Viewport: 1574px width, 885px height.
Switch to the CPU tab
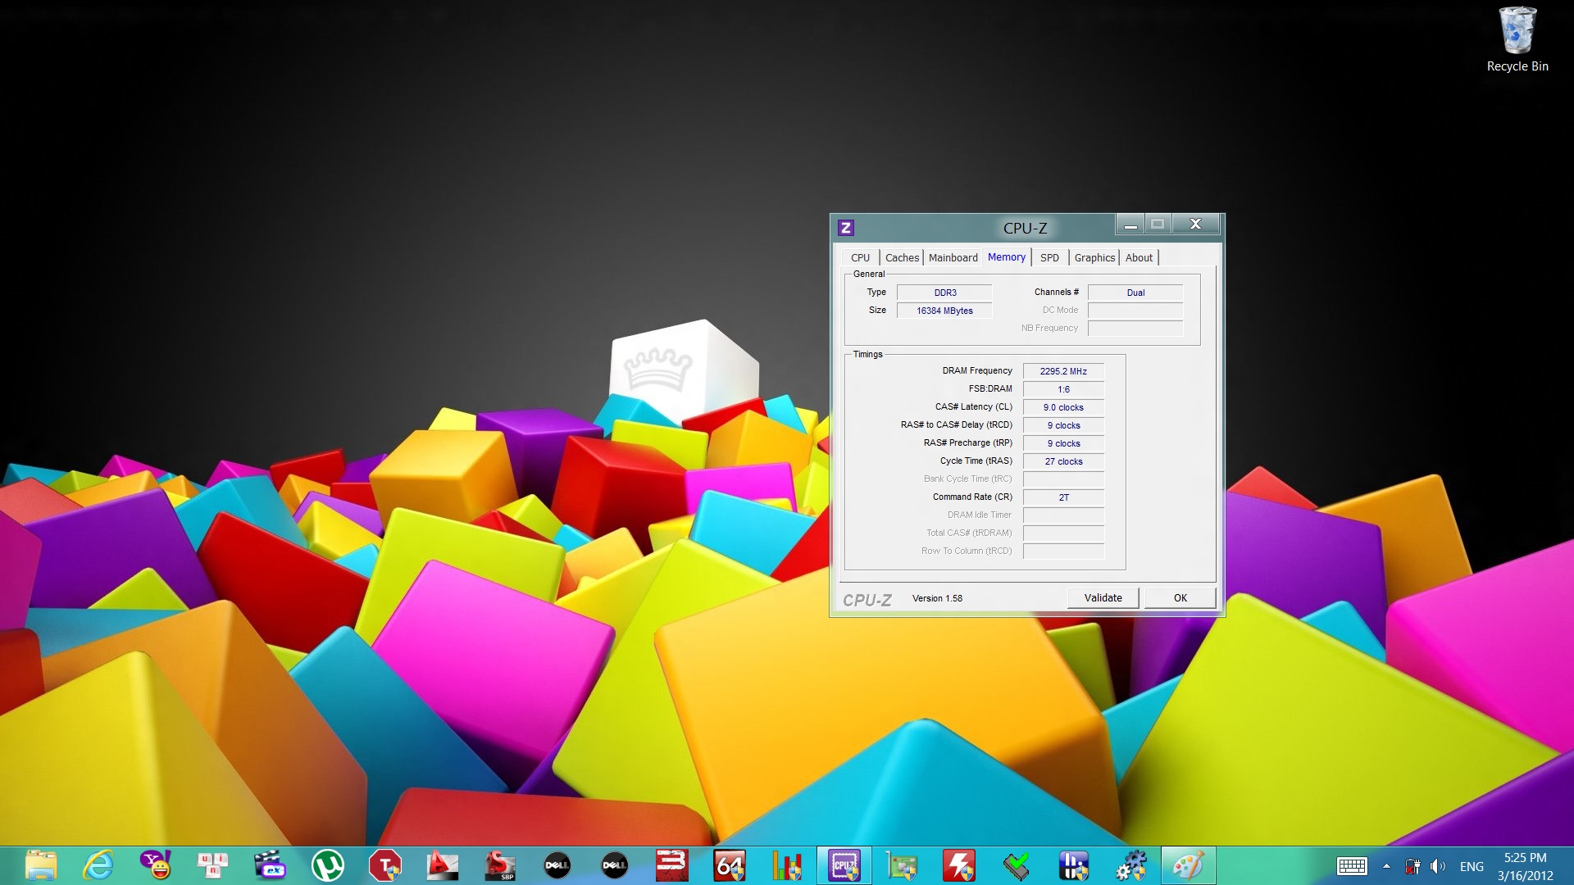coord(860,257)
